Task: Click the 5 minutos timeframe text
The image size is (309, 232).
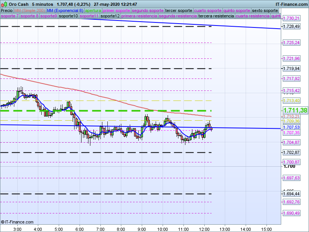Action: (42, 4)
